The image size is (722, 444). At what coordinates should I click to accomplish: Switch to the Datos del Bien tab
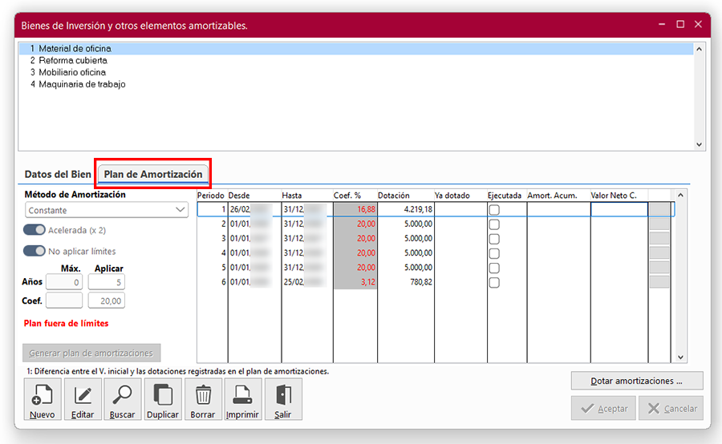[x=58, y=174]
